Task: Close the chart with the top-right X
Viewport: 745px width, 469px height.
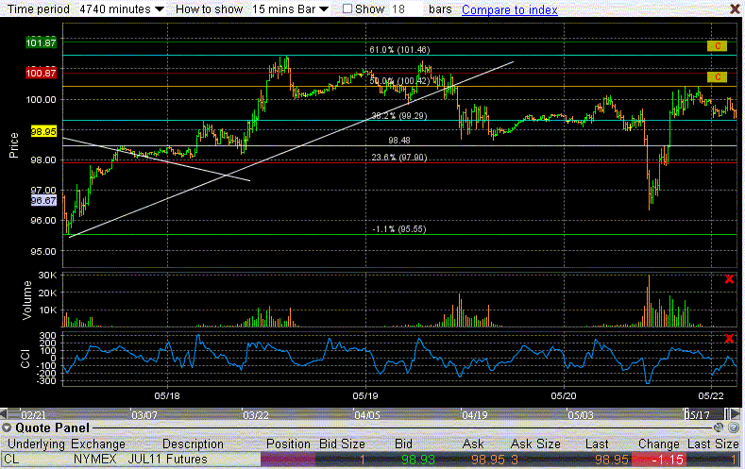Action: pos(735,9)
